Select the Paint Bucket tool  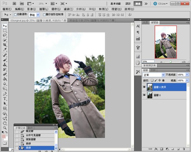[x=5, y=79]
